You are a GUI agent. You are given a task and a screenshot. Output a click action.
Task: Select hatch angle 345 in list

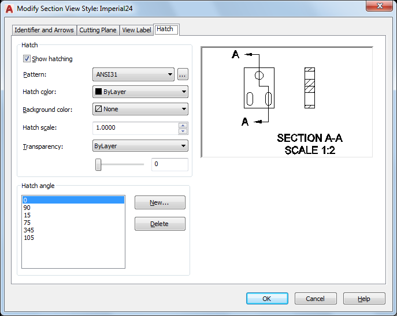28,230
